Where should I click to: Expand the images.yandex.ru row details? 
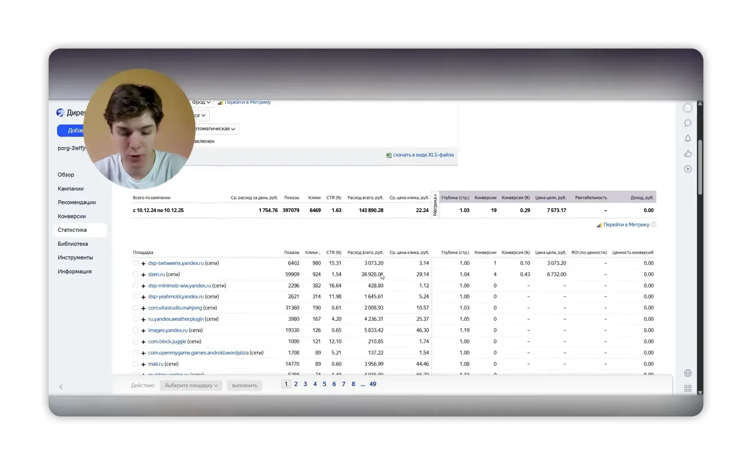click(x=143, y=331)
